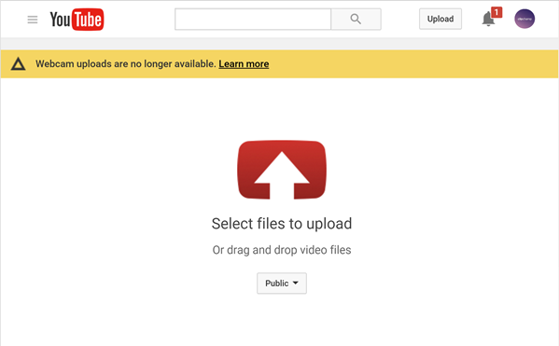Click "Select files to upload" text
This screenshot has width=559, height=346.
[x=282, y=224]
